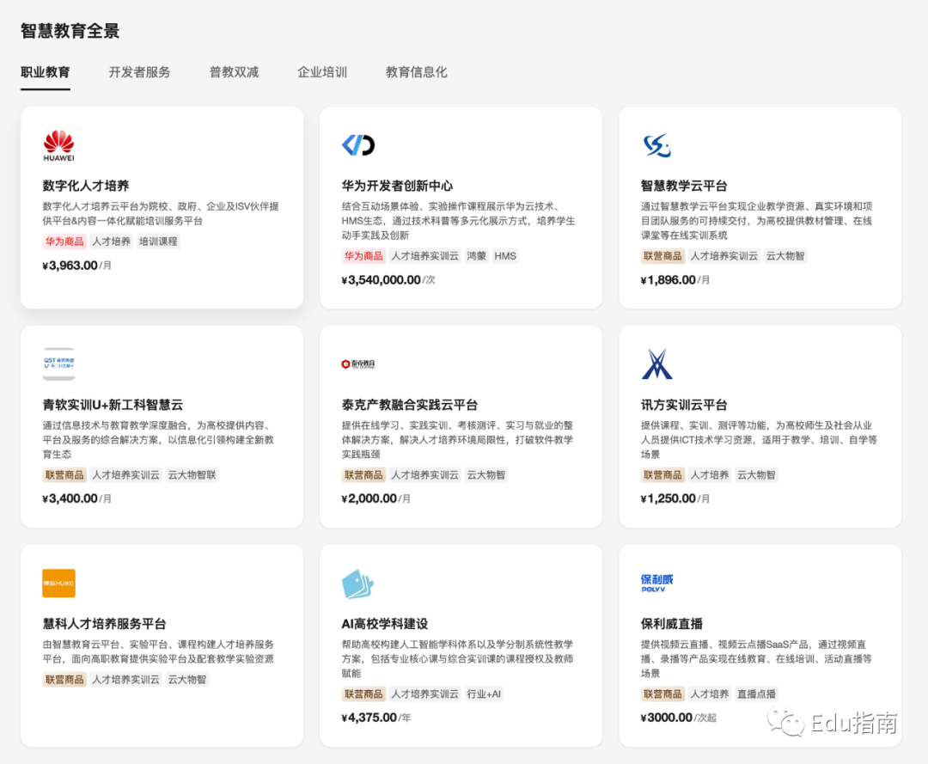This screenshot has width=928, height=764.
Task: Click the ¥3,540,000.00/次 price
Action: coord(388,280)
